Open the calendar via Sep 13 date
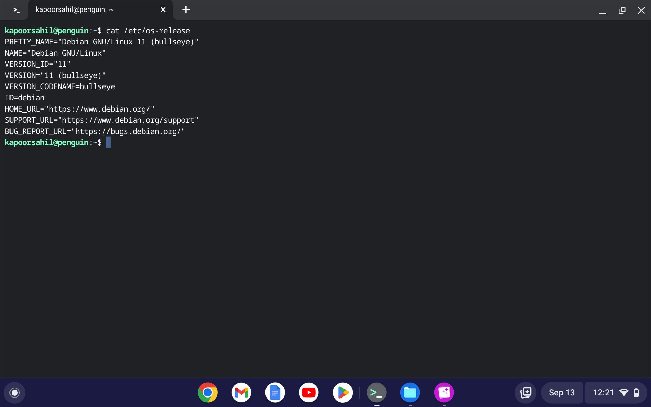 [x=562, y=392]
